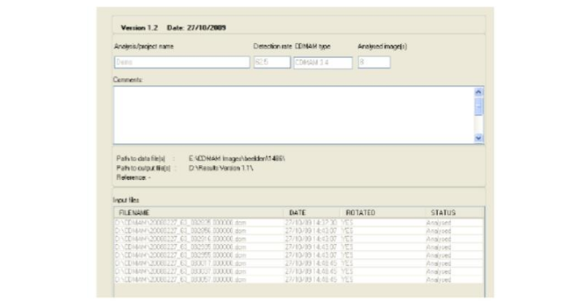Click the Comments scrollbar down arrow

(478, 137)
